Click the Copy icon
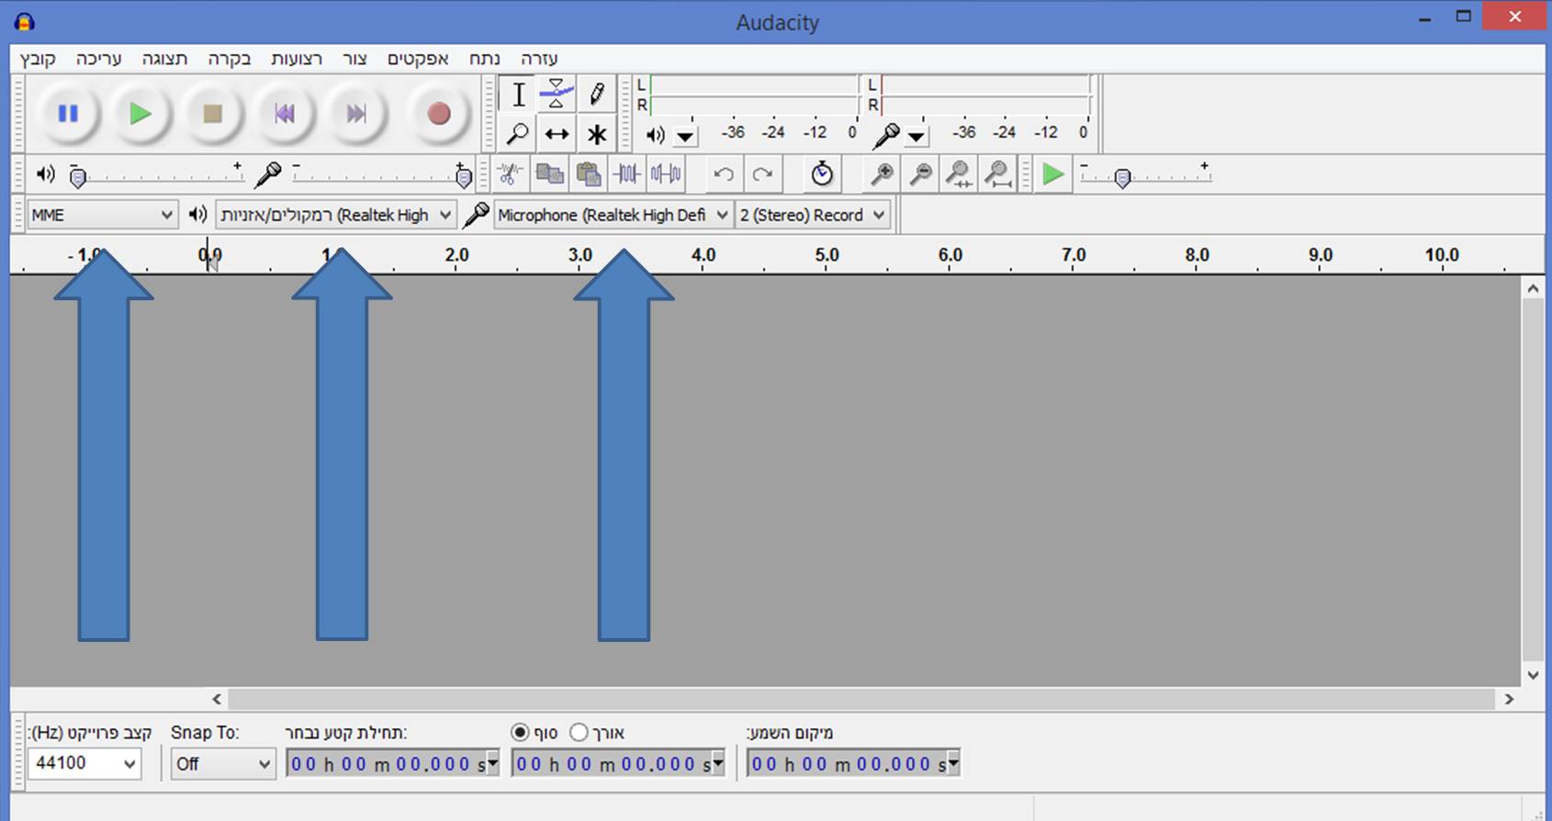Screen dimensions: 1552x821 pyautogui.click(x=549, y=174)
